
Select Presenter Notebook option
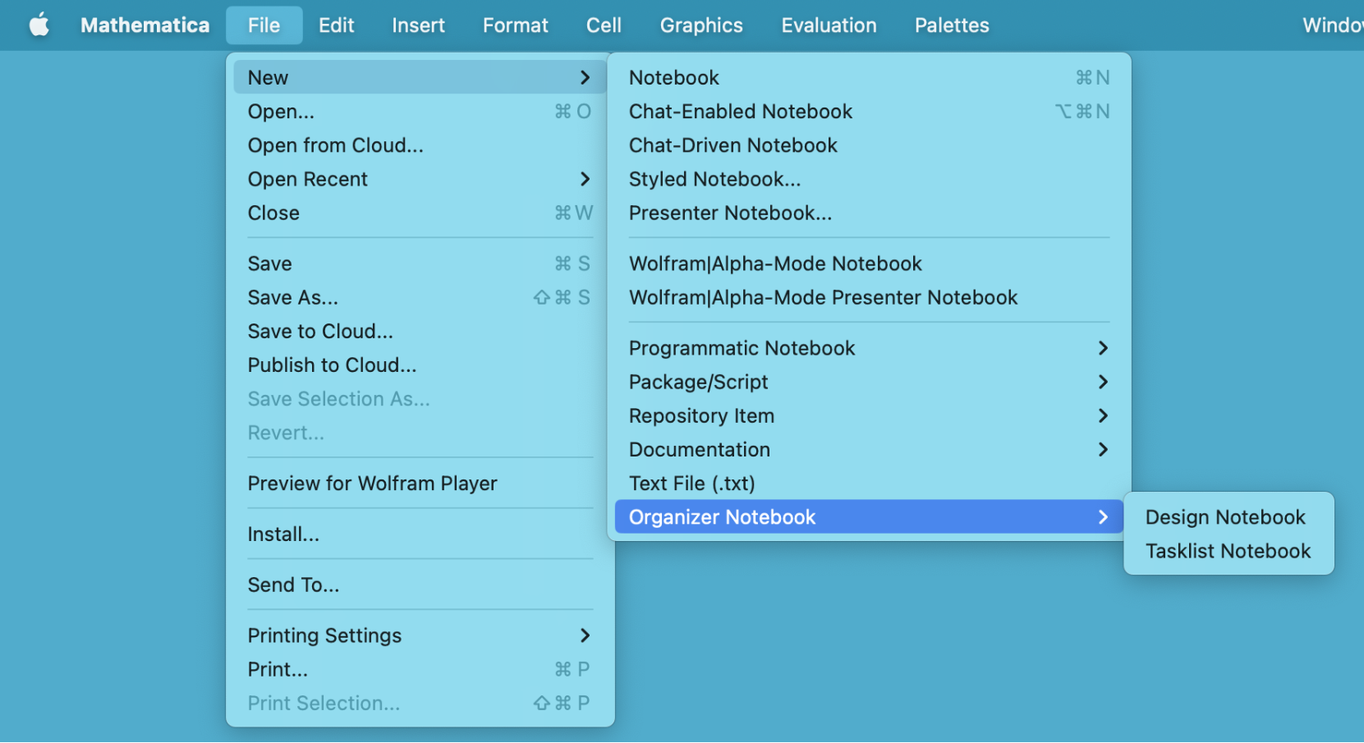[730, 213]
